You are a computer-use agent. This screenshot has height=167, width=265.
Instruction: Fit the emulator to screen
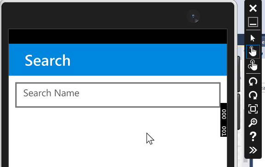pos(253,109)
